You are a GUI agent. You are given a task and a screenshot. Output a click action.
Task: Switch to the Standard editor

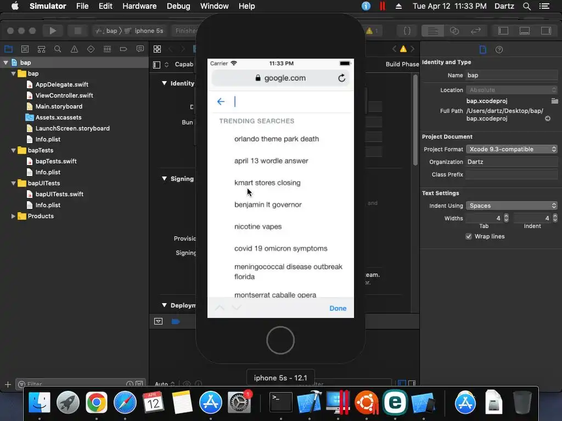tap(432, 31)
